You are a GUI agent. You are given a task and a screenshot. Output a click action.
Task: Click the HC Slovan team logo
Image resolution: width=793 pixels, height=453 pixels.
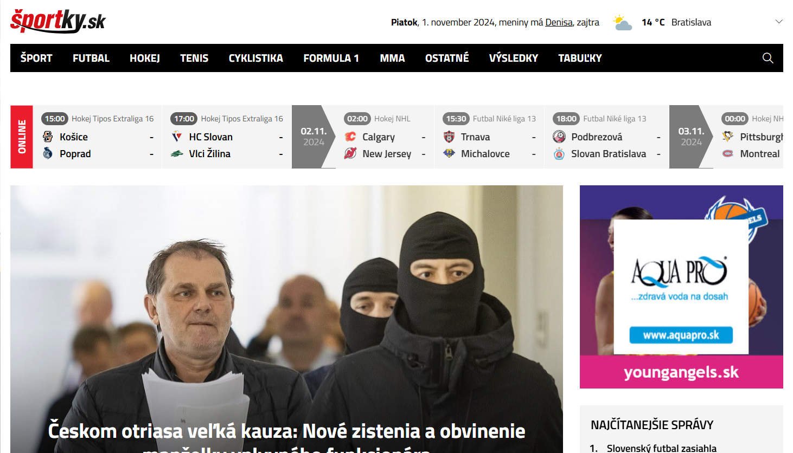[x=177, y=137]
